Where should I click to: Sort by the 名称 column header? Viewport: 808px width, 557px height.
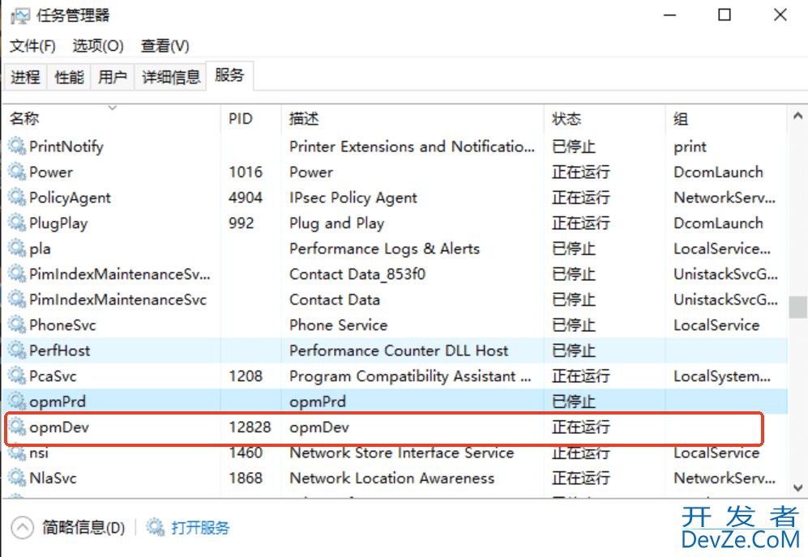click(113, 118)
